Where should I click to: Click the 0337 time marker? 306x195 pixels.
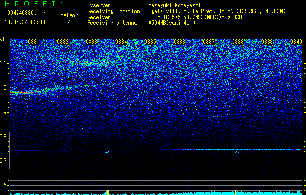209,42
